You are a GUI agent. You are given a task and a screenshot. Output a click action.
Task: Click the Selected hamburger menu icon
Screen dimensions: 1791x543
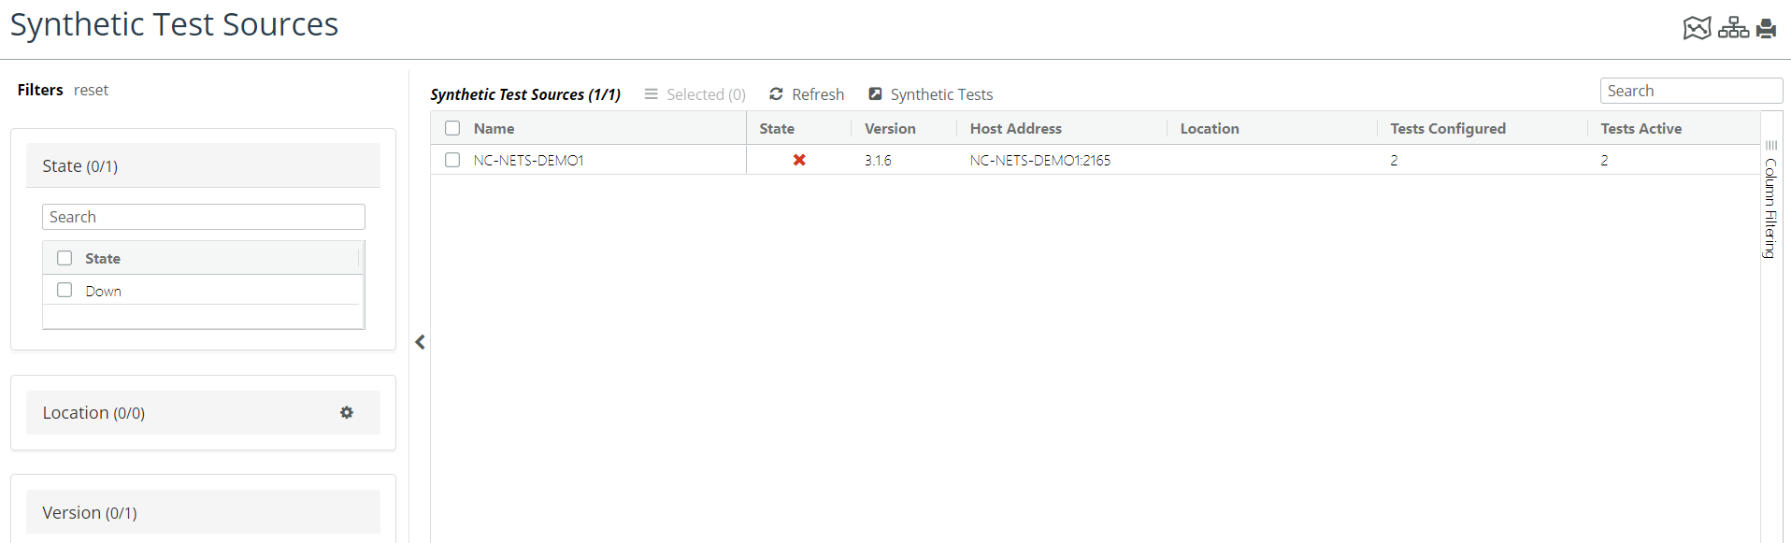click(x=651, y=94)
